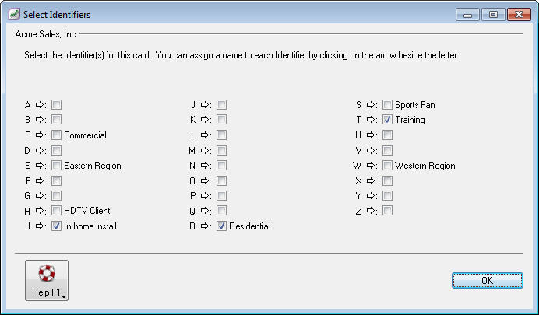Click the arrow icon beside letter D
Viewport: 539px width, 315px height.
click(x=40, y=150)
